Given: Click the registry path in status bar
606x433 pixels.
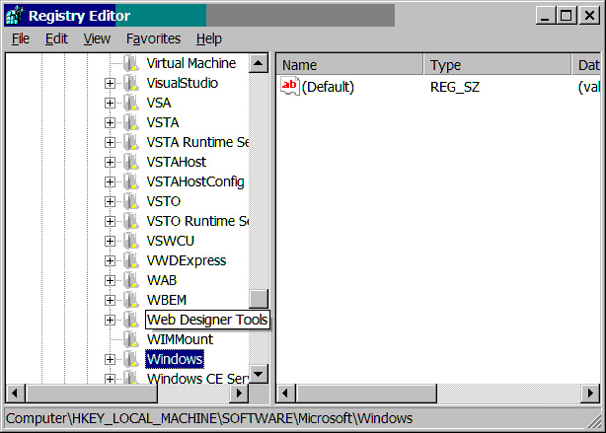Looking at the screenshot, I should tap(209, 418).
